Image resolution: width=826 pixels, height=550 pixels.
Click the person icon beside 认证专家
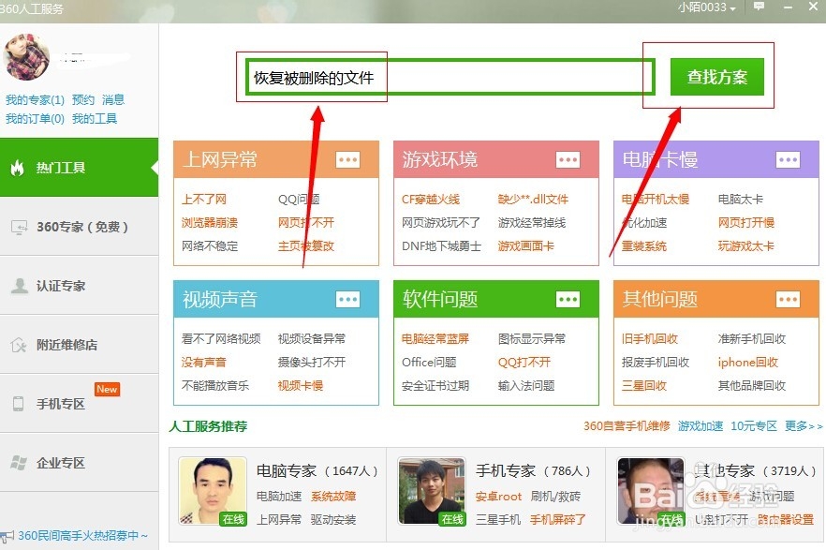tap(20, 286)
